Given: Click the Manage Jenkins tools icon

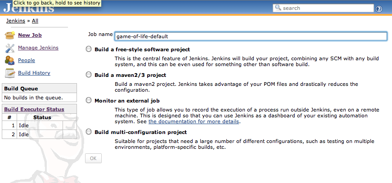Looking at the screenshot, I should click(10, 48).
